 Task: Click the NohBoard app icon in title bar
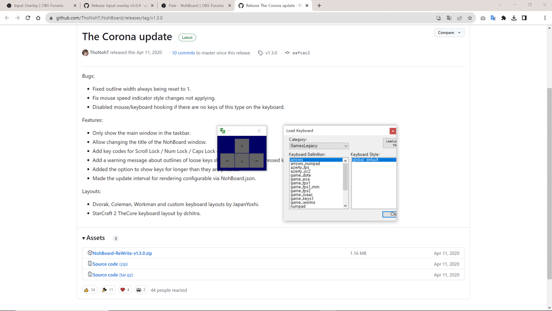pos(223,131)
